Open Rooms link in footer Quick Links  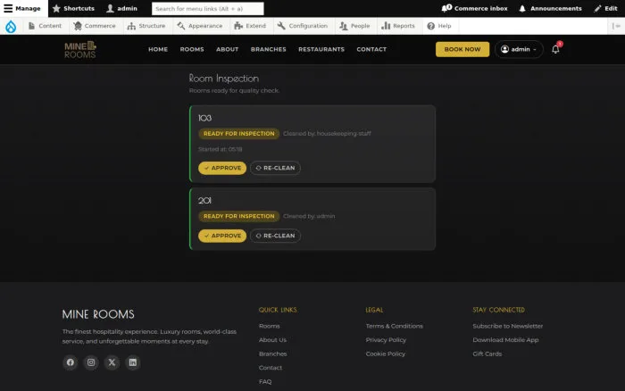click(270, 326)
